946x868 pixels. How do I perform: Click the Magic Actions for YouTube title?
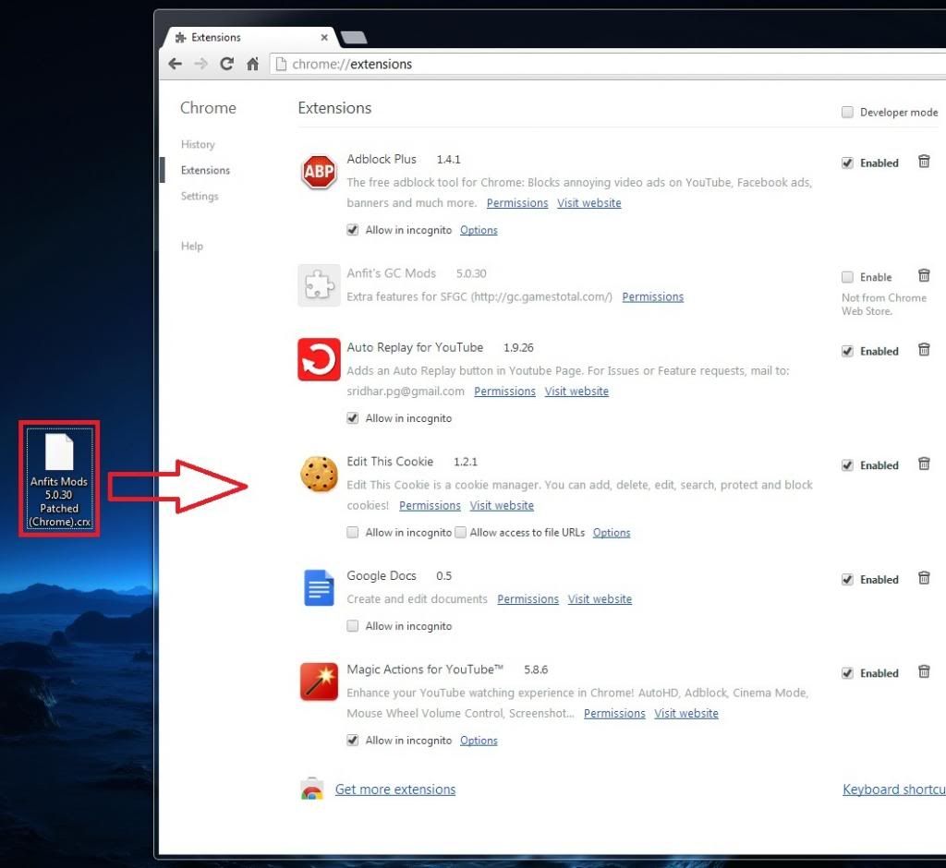tap(425, 669)
